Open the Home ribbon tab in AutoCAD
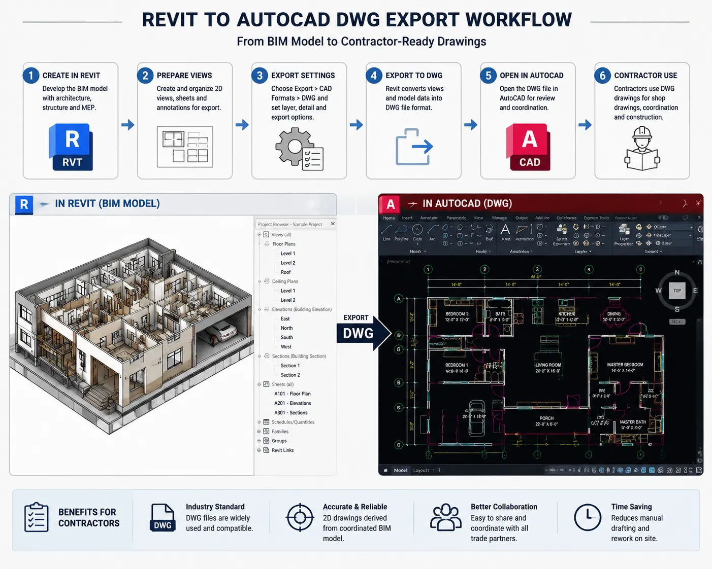The width and height of the screenshot is (712, 569). [x=389, y=218]
